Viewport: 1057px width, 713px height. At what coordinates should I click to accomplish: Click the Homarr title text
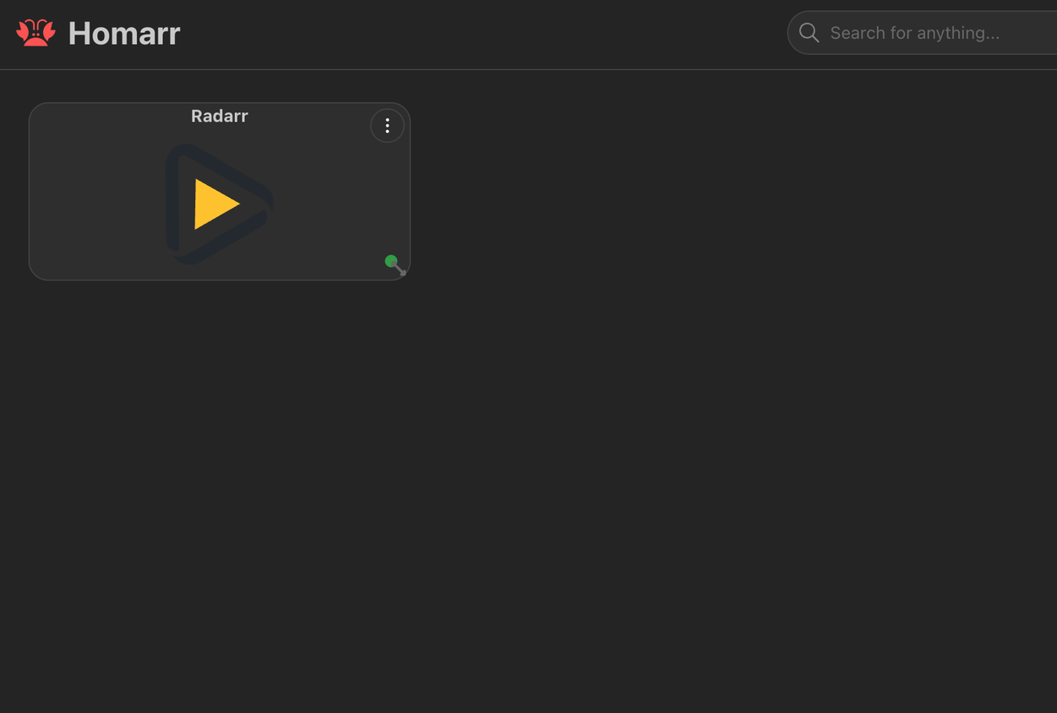124,34
